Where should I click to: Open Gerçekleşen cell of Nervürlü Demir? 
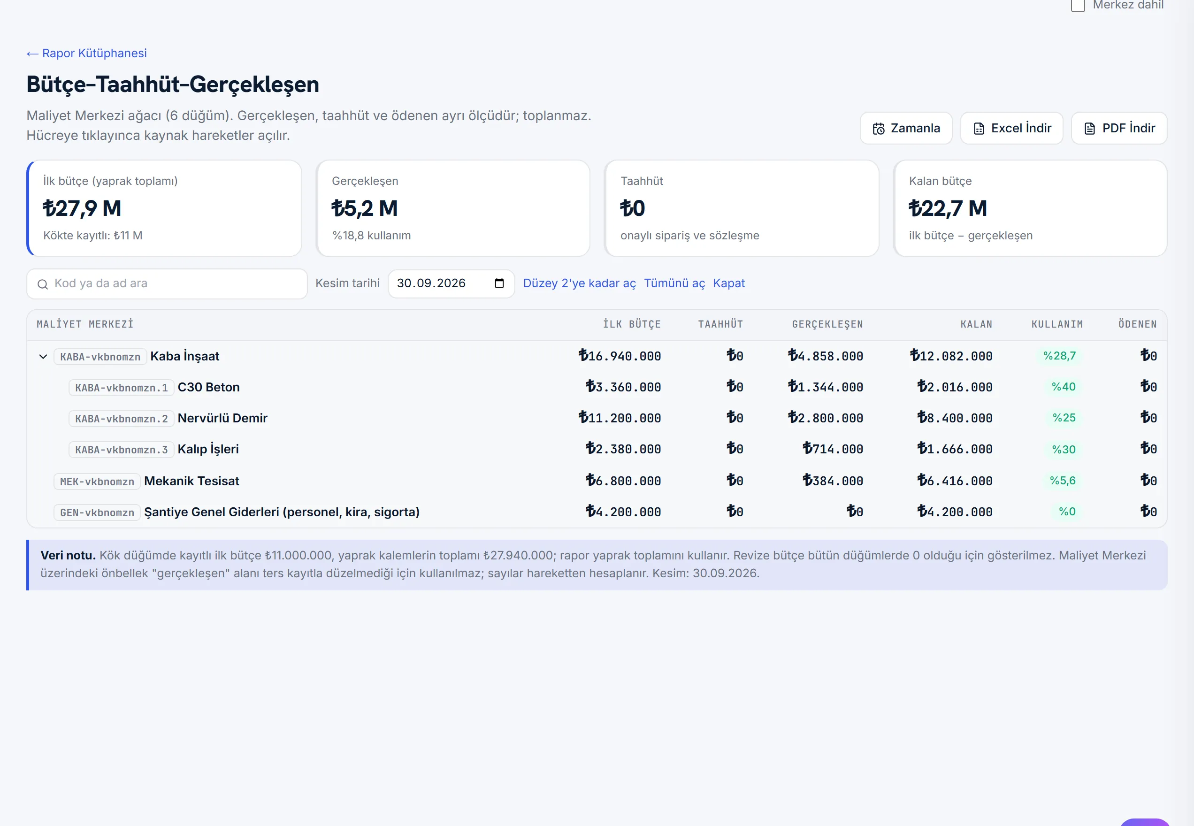825,418
